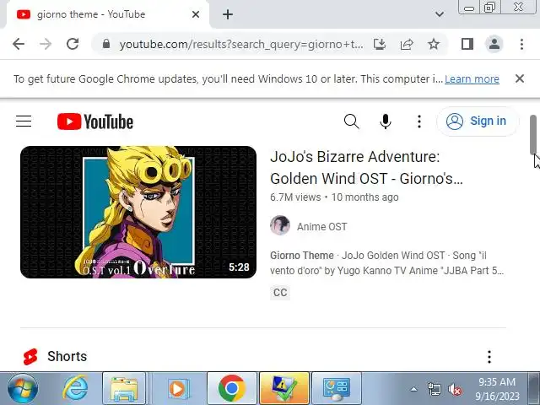Show hidden system tray icons arrow
The height and width of the screenshot is (405, 540).
point(414,390)
